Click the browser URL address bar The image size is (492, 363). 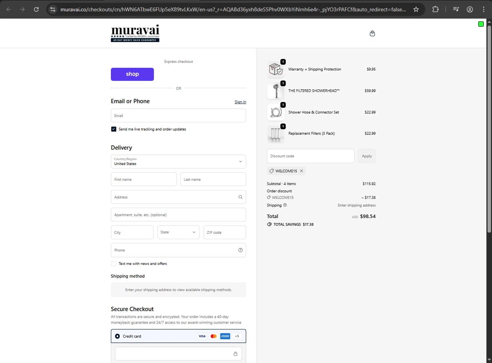233,10
